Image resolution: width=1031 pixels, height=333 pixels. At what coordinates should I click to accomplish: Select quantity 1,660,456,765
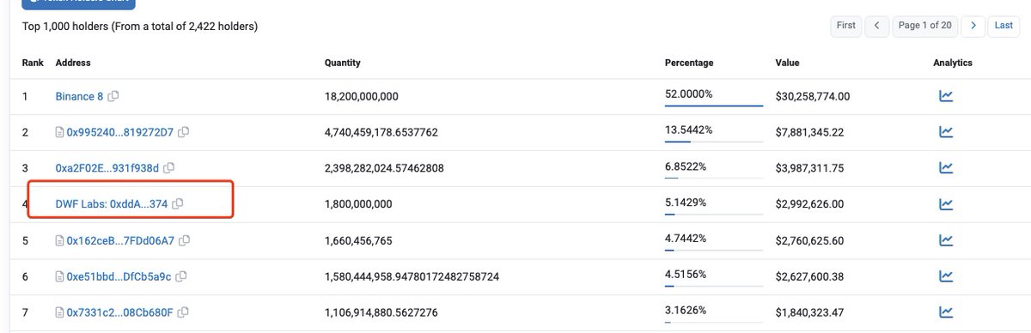click(358, 240)
